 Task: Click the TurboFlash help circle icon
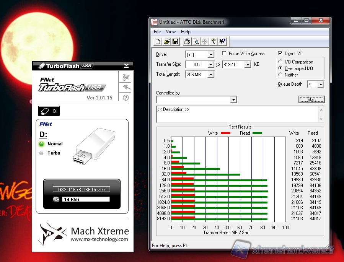pyautogui.click(x=126, y=98)
